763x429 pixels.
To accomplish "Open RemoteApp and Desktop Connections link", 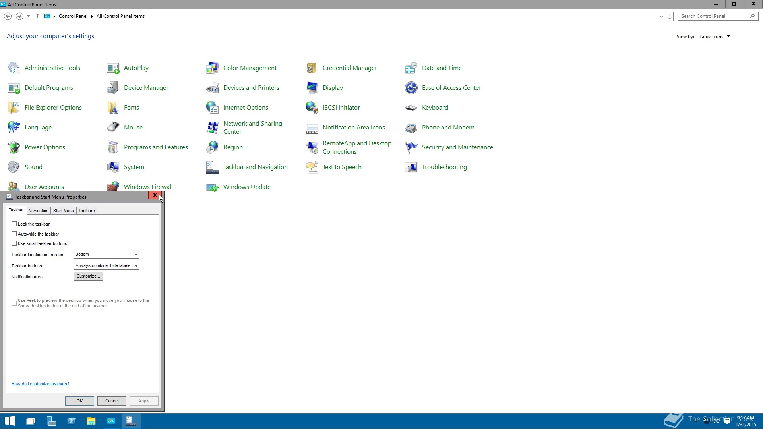I will (x=357, y=147).
